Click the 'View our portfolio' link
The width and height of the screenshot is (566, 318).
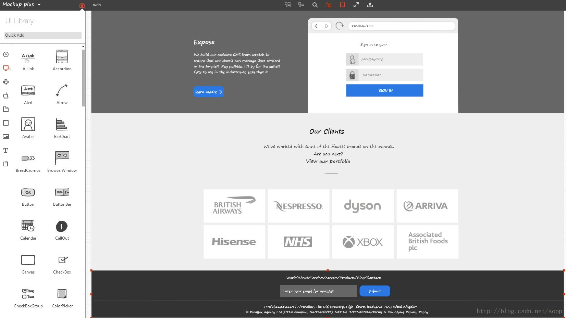tap(328, 161)
